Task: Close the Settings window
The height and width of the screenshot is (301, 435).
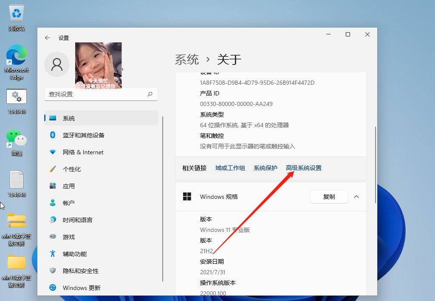Action: 367,34
